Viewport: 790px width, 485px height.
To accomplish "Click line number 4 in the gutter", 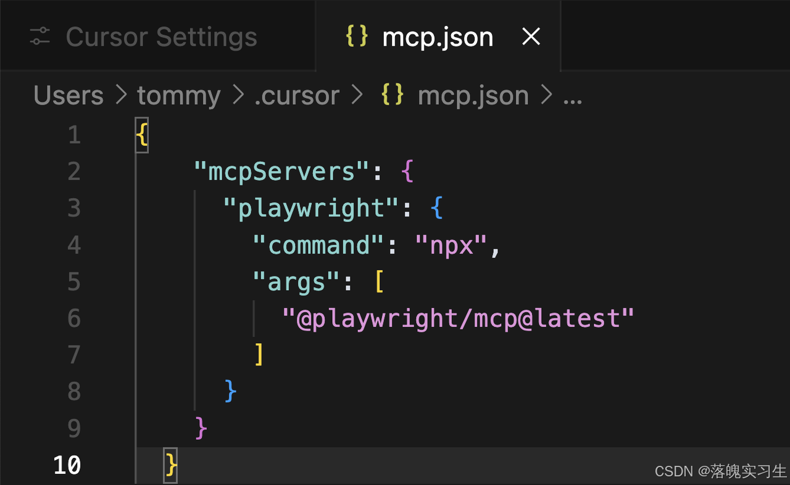I will [x=74, y=245].
